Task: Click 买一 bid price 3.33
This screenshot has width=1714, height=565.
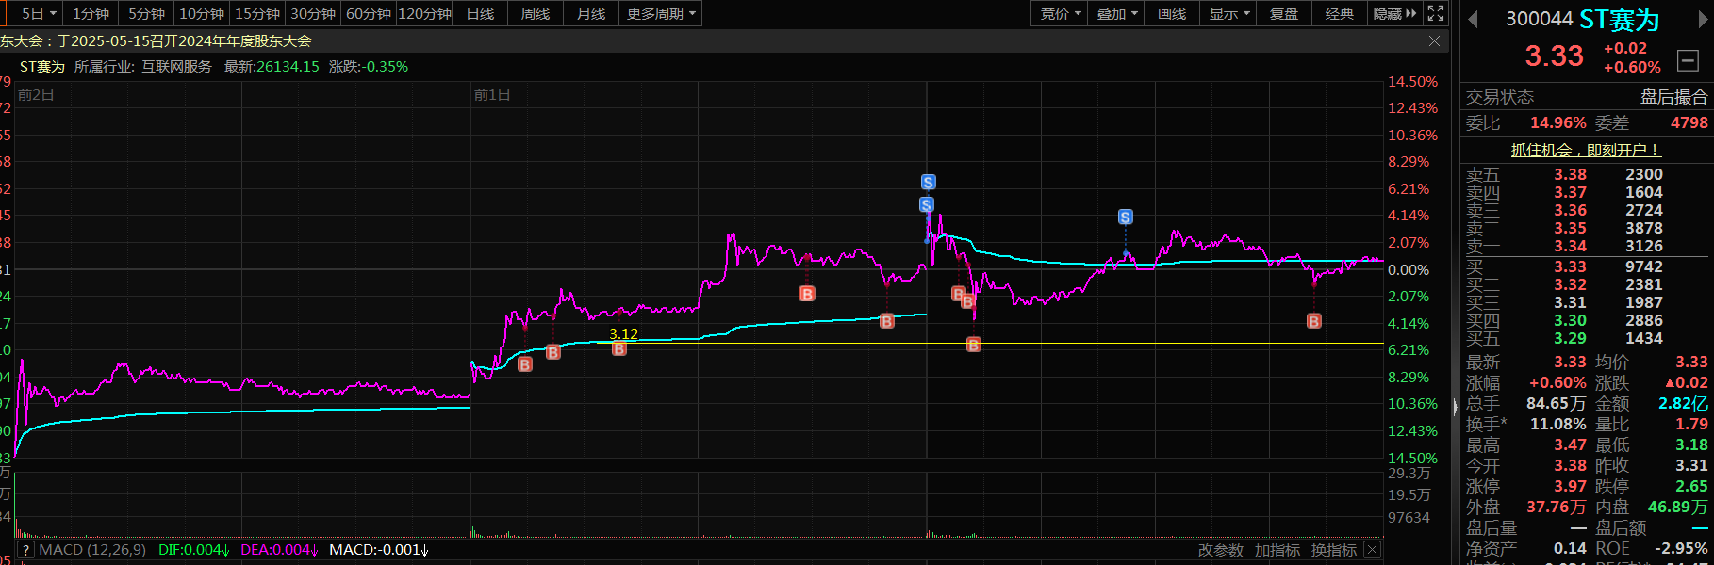Action: [1571, 267]
